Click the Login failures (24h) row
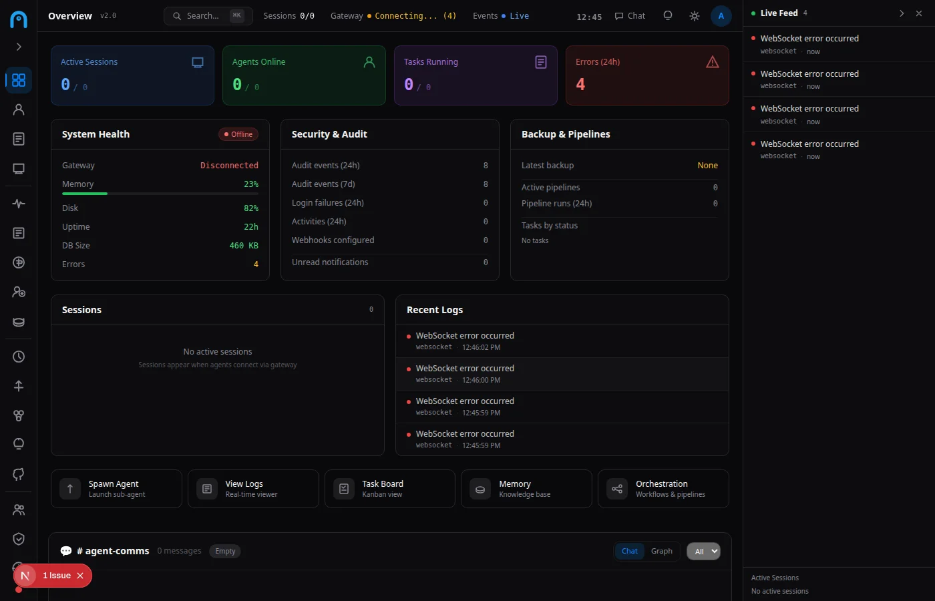The height and width of the screenshot is (601, 935). (x=390, y=203)
